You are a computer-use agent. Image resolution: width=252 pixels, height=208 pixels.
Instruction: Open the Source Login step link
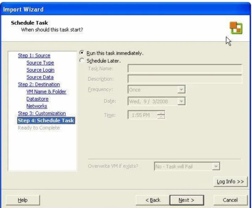[40, 70]
